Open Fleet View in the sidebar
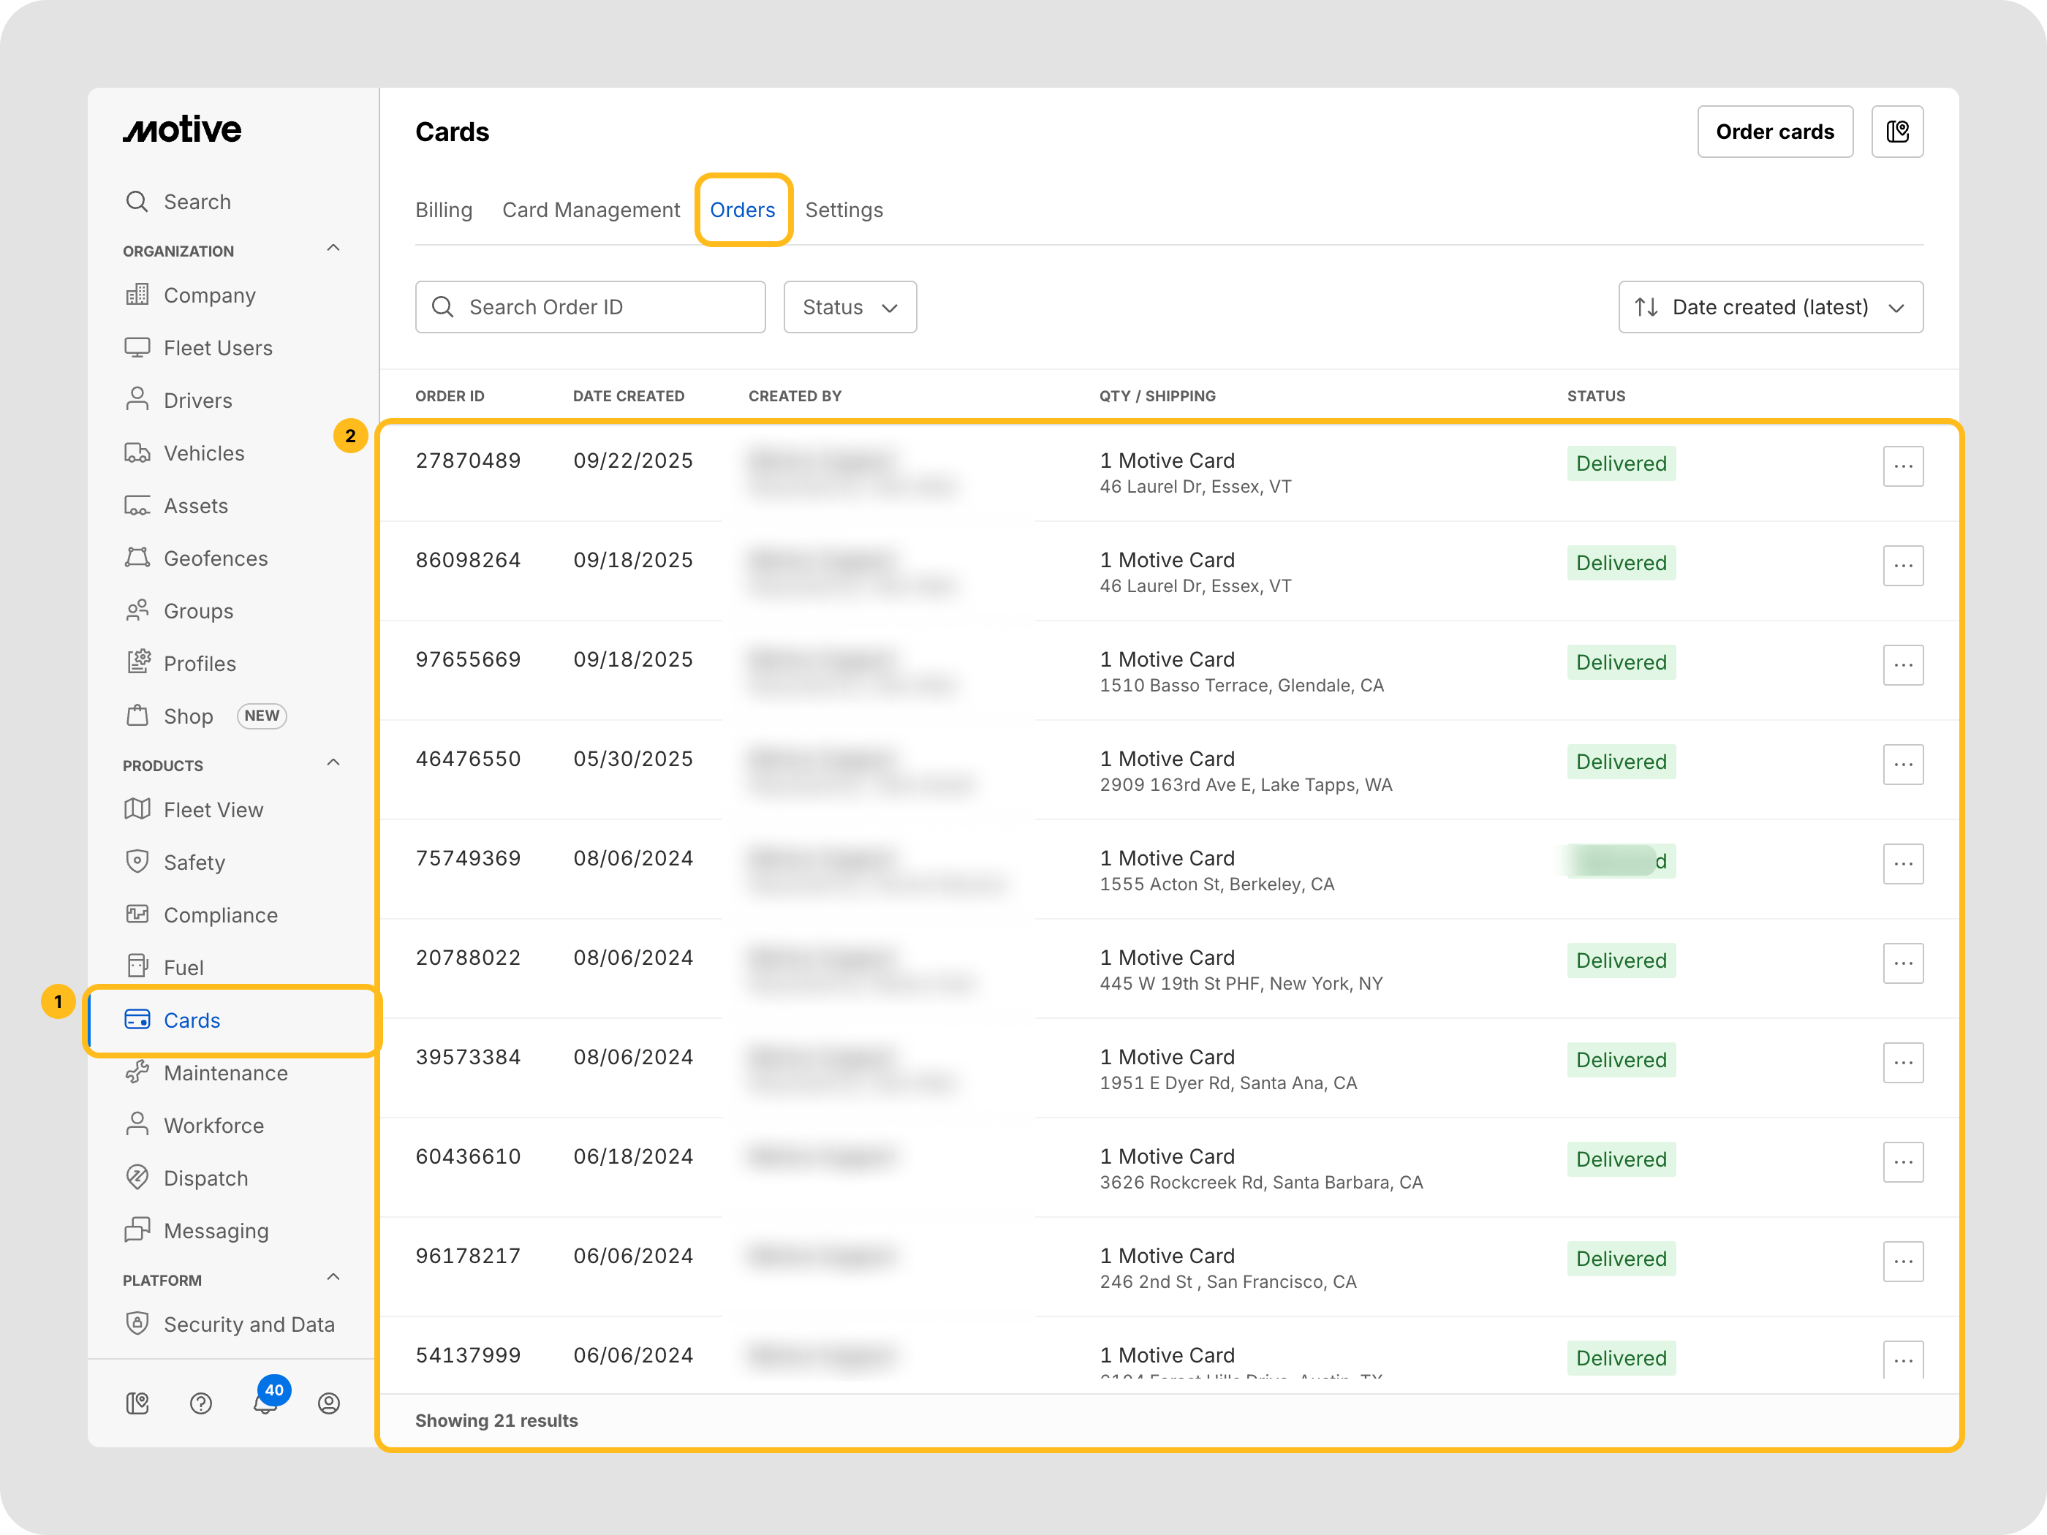 [213, 810]
